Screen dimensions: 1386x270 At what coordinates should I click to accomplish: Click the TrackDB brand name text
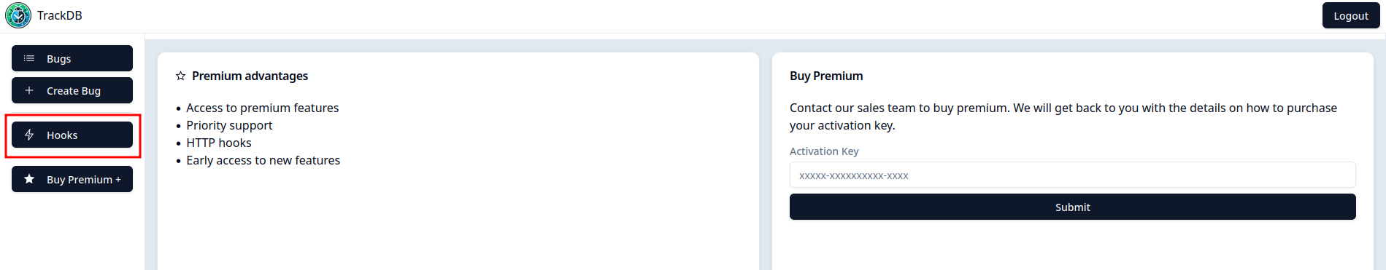point(60,15)
